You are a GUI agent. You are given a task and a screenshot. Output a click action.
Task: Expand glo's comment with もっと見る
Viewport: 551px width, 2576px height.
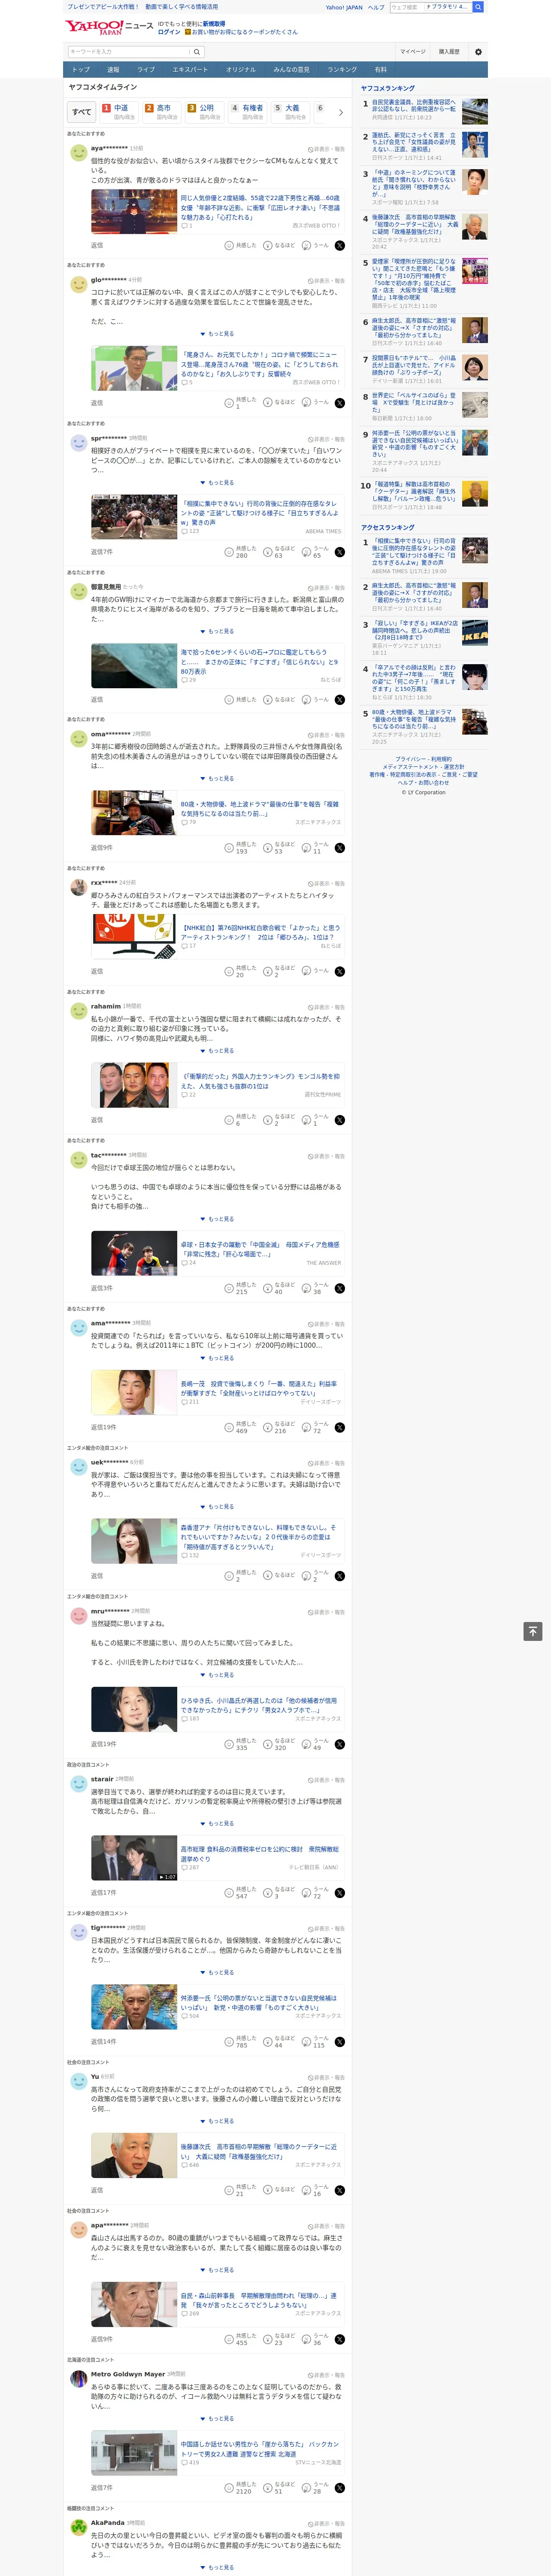[x=217, y=334]
